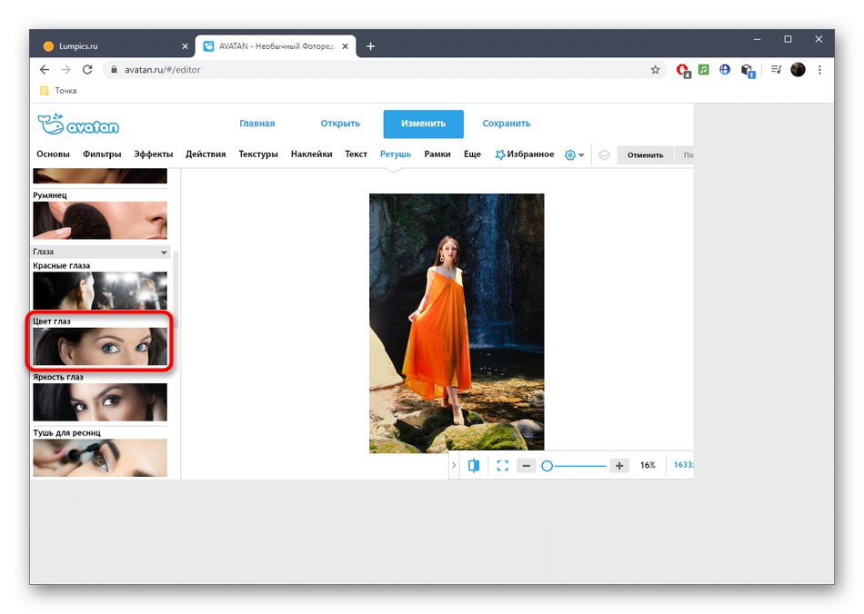This screenshot has width=864, height=614.
Task: Open the Фильтры menu
Action: (x=101, y=154)
